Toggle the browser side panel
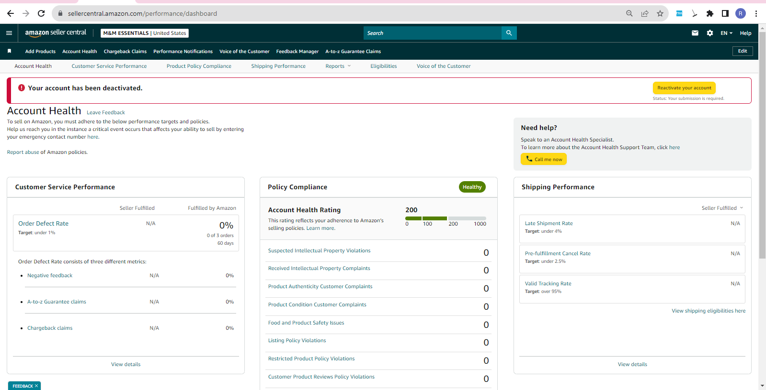The image size is (766, 390). (x=725, y=13)
